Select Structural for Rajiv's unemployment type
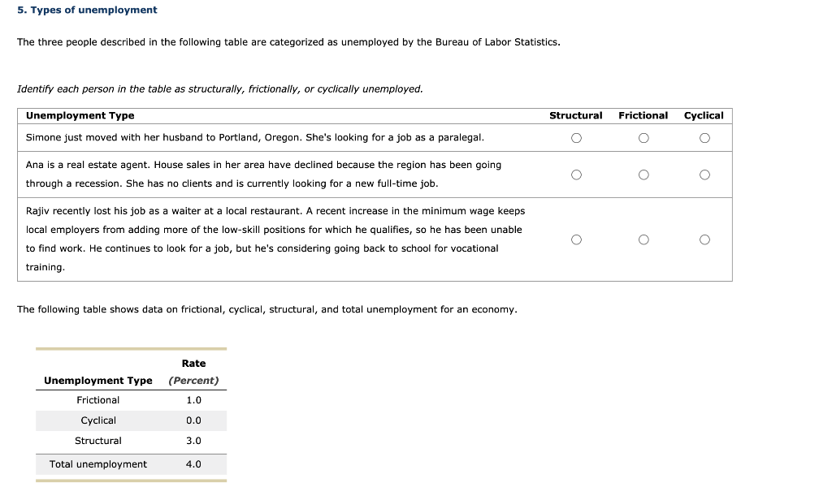Screen dimensions: 832x500 [576, 239]
